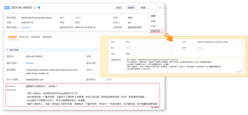Screen dimensions: 248x115
Task: Click the 邮件ID value 2024-04-194553
Action: [x=34, y=56]
